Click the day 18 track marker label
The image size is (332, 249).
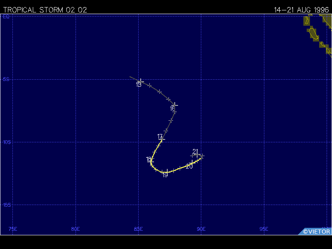149,159
